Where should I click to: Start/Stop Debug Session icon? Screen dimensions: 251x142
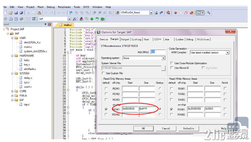168,13
